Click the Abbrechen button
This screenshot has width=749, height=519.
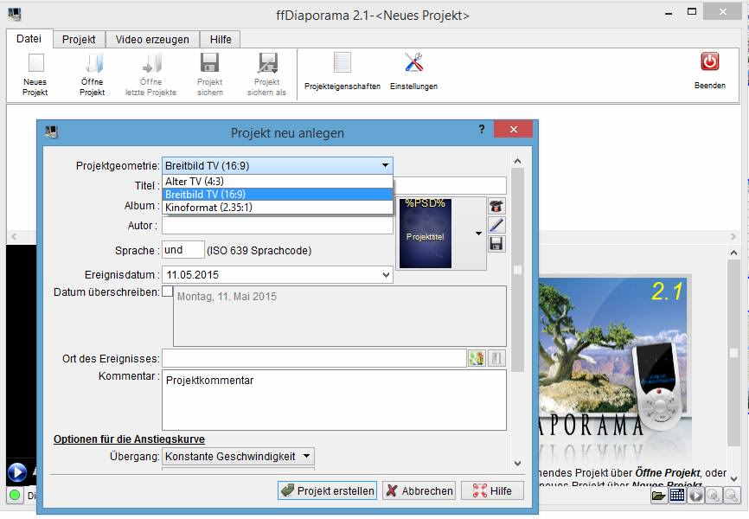pos(419,490)
